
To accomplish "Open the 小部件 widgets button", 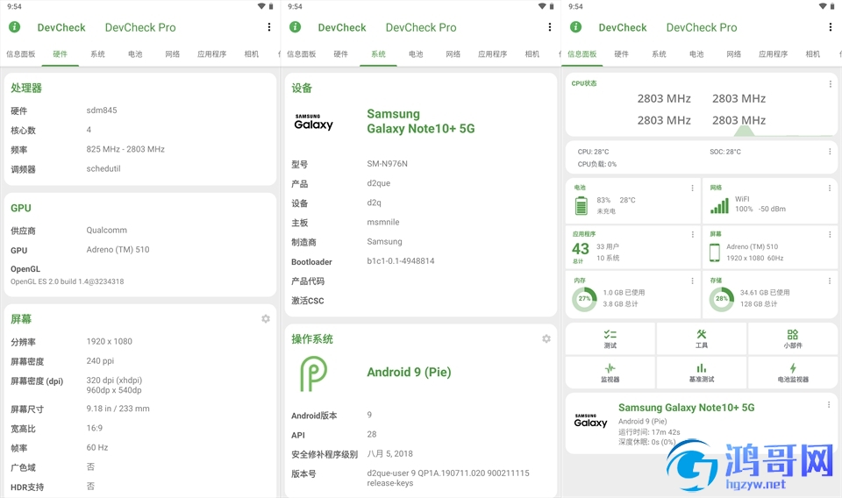I will (x=793, y=339).
